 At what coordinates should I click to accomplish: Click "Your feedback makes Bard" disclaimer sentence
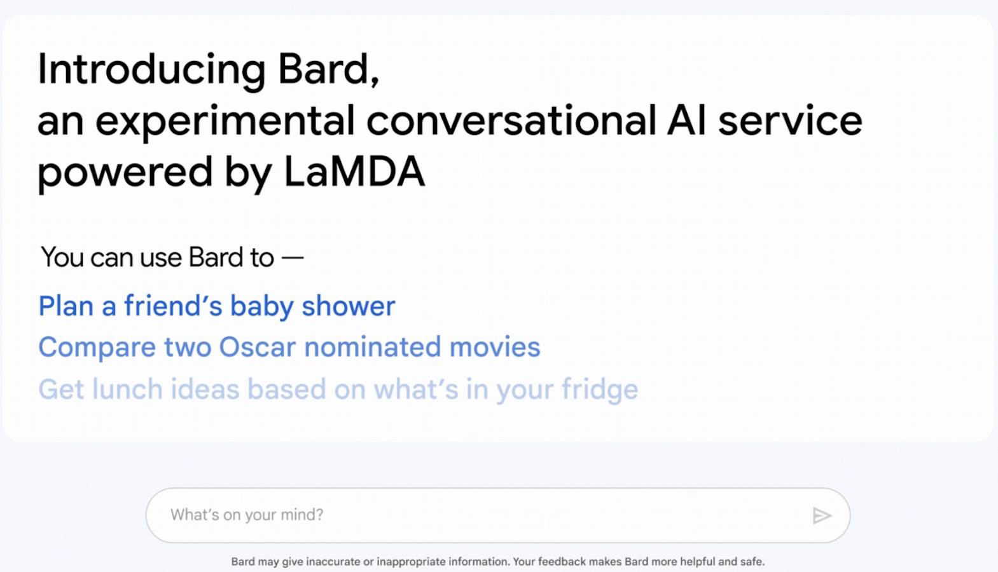[639, 562]
